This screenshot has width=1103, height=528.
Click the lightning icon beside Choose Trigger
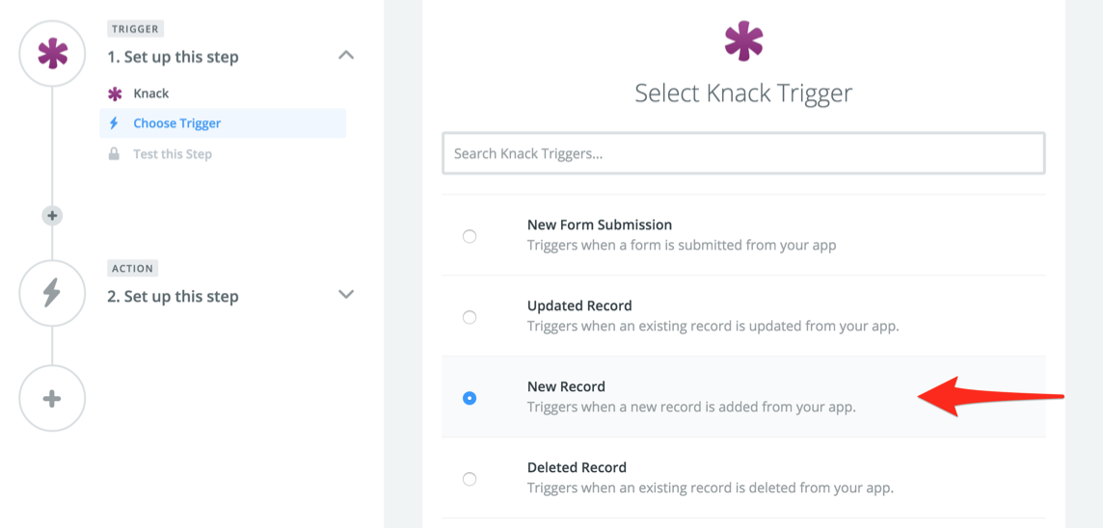115,123
